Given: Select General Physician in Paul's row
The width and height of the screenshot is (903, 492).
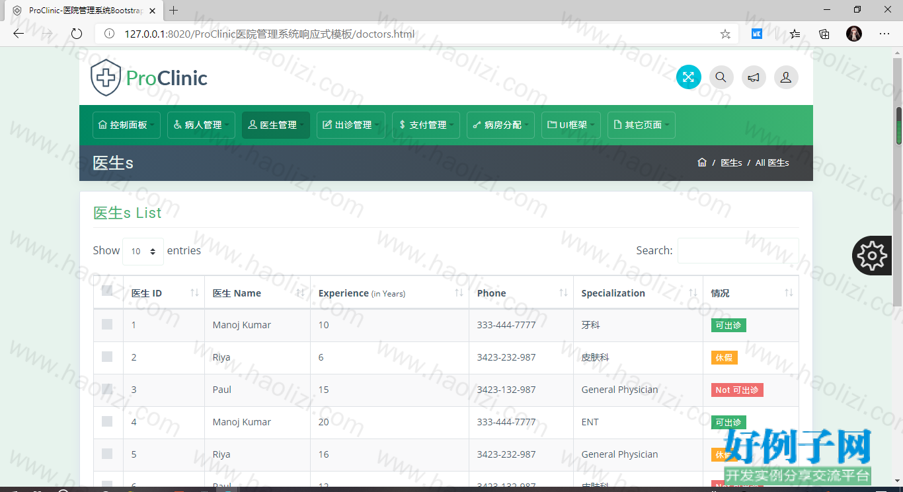Looking at the screenshot, I should [x=619, y=390].
